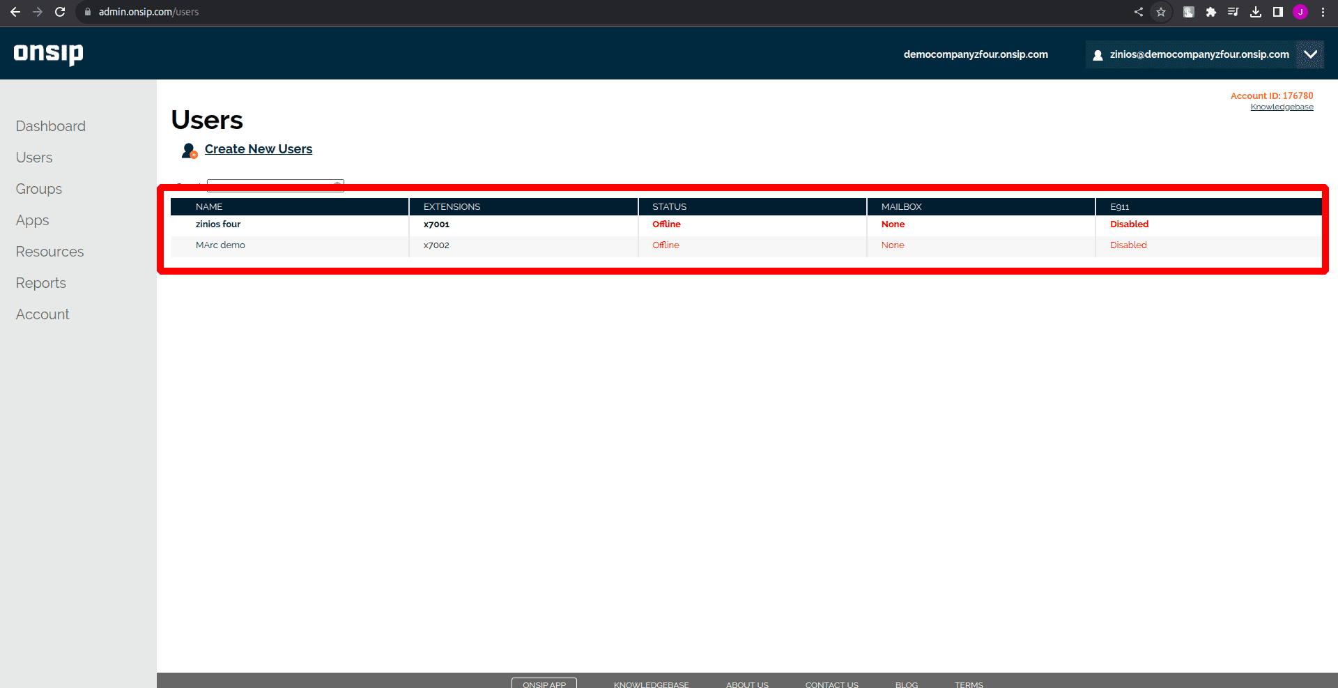Screen dimensions: 1338x688
Task: Reload the page with refresh icon
Action: click(60, 12)
